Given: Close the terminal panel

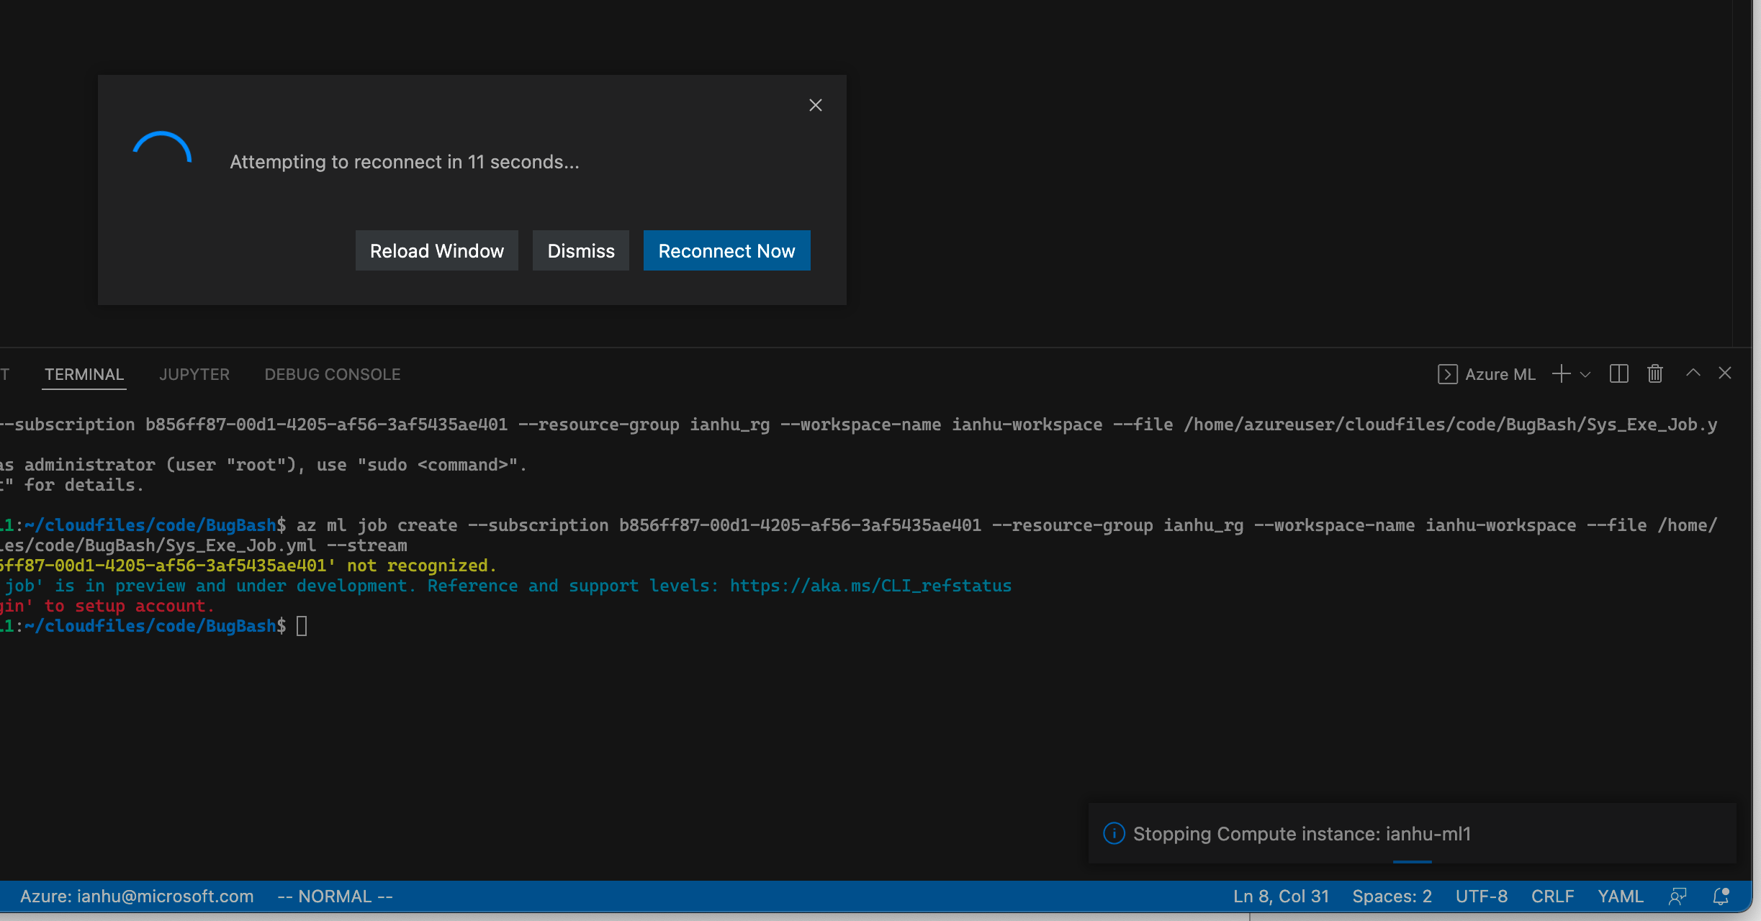Looking at the screenshot, I should (x=1725, y=373).
